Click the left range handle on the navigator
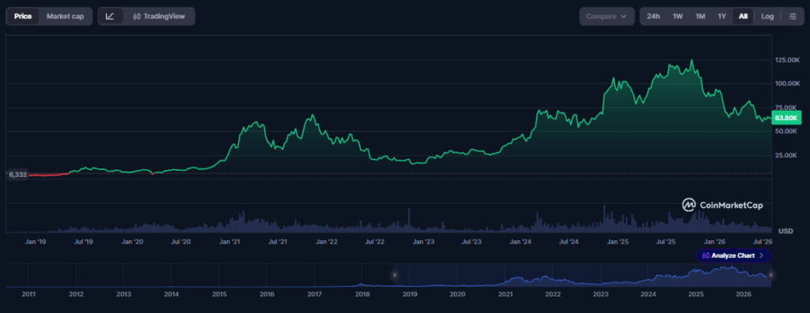This screenshot has height=313, width=810. point(395,275)
